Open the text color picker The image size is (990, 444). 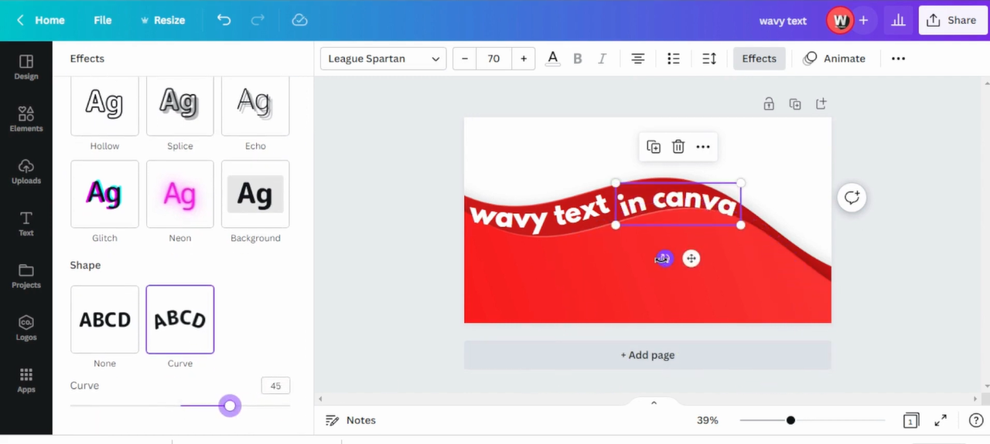pos(552,59)
